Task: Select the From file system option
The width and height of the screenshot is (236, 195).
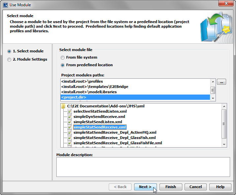Action: [63, 58]
